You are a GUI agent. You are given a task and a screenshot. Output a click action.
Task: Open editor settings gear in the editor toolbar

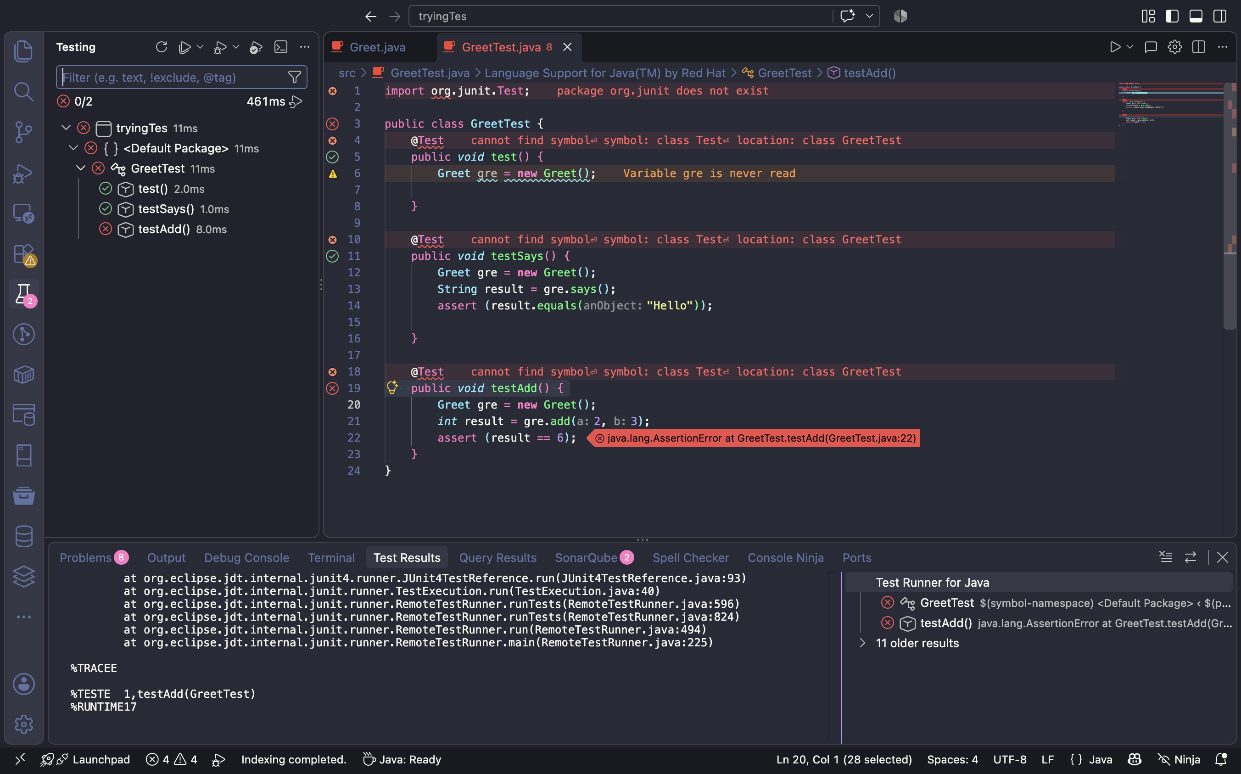click(x=1174, y=47)
